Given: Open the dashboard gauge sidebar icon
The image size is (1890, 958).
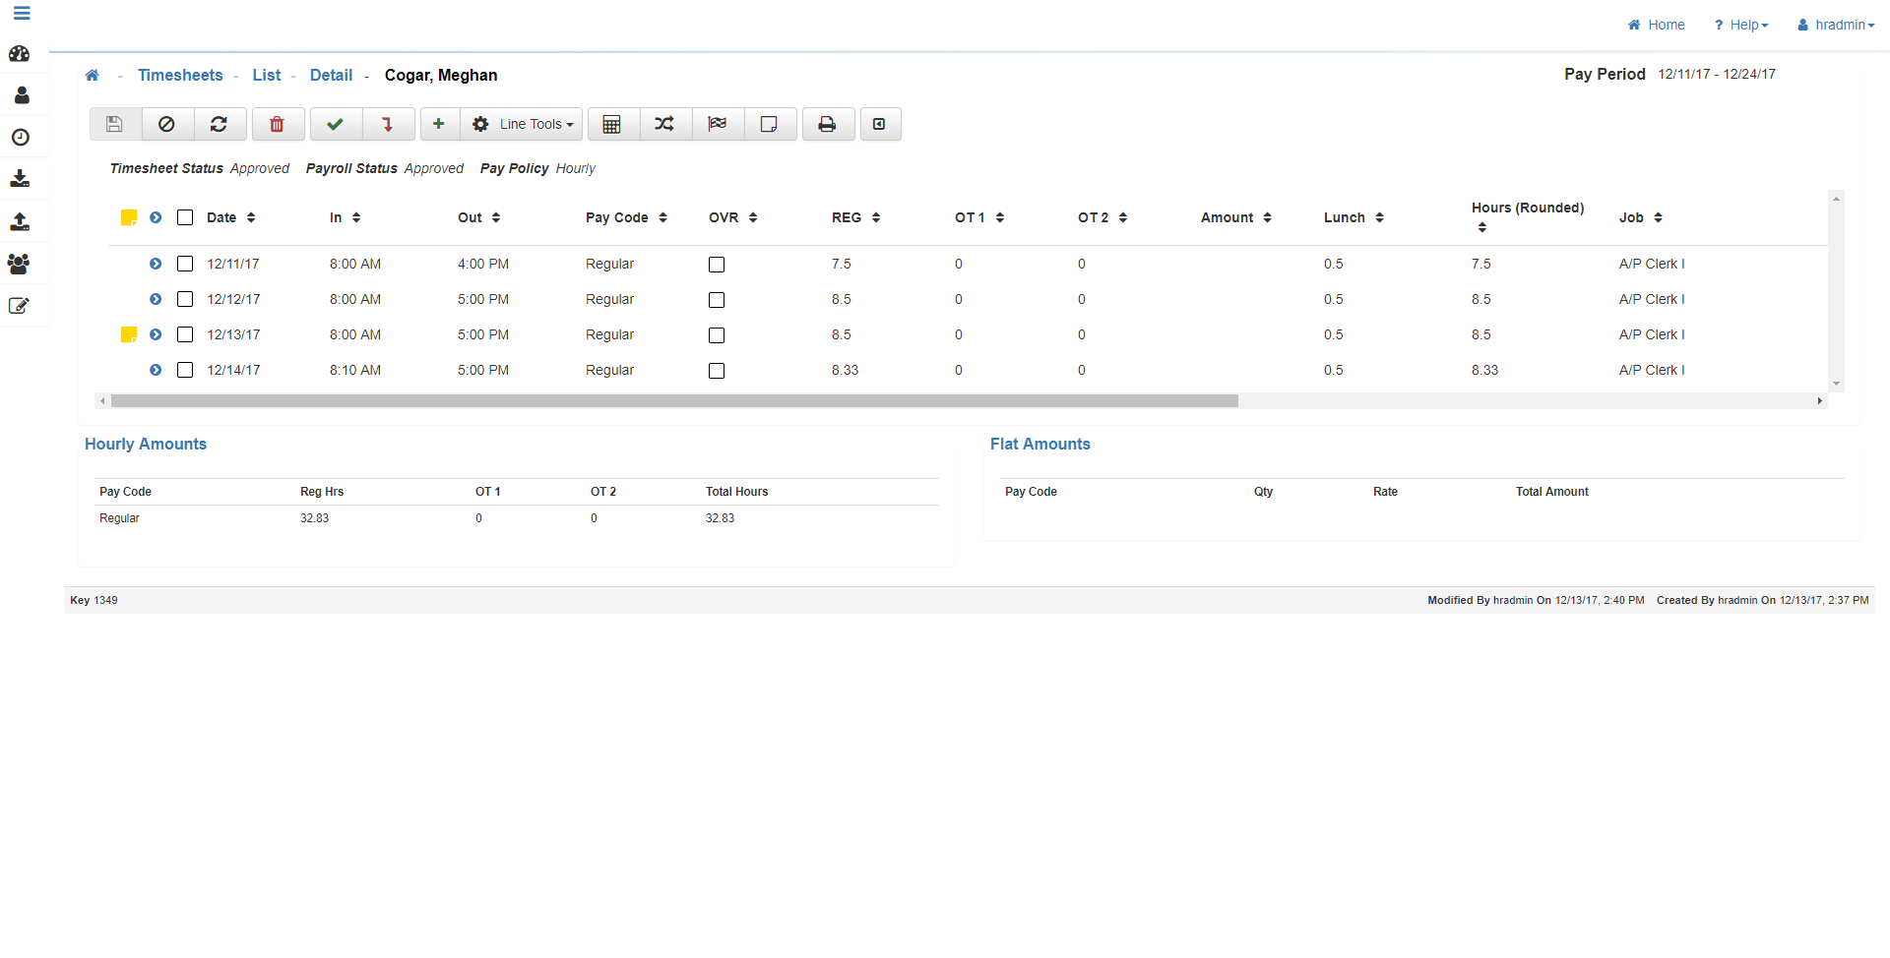Looking at the screenshot, I should [x=20, y=54].
